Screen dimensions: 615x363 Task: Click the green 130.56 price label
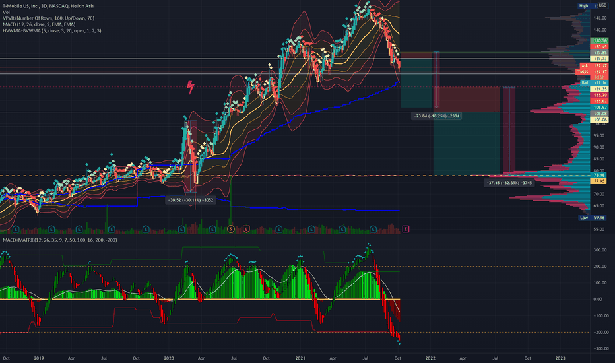click(x=600, y=40)
